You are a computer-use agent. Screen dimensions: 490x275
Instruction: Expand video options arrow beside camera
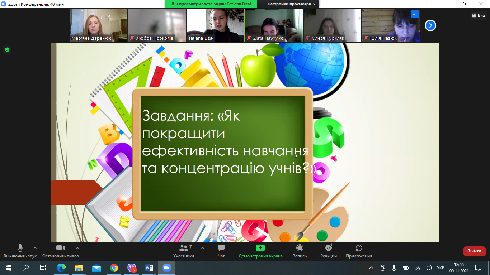tap(77, 248)
